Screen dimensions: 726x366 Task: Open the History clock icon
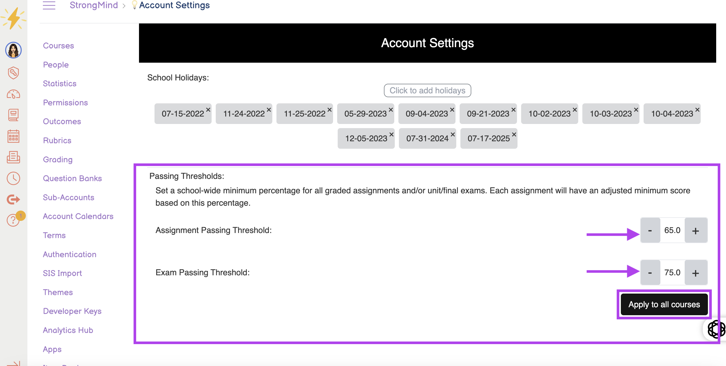(13, 178)
